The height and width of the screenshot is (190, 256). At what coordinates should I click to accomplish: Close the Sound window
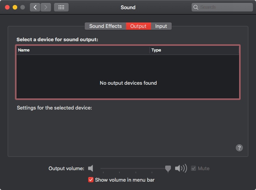click(7, 7)
